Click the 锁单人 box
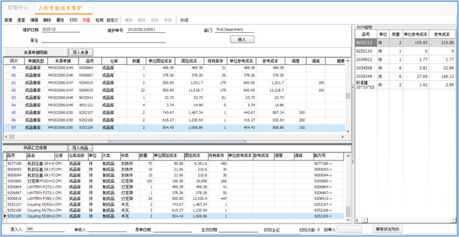 [349, 229]
